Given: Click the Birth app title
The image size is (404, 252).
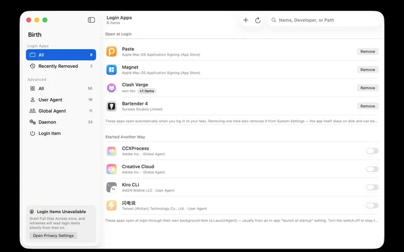Looking at the screenshot, I should coord(35,35).
